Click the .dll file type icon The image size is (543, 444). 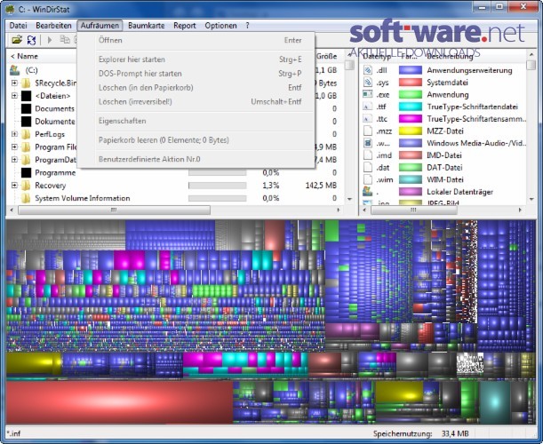(x=367, y=70)
